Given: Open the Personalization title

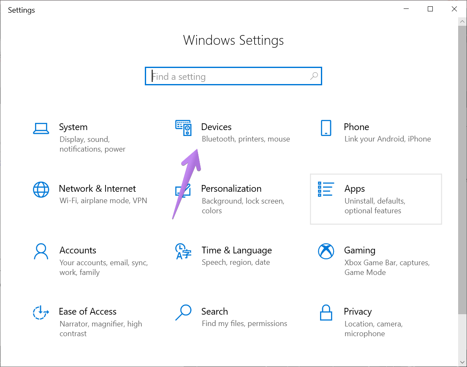Looking at the screenshot, I should [x=231, y=188].
